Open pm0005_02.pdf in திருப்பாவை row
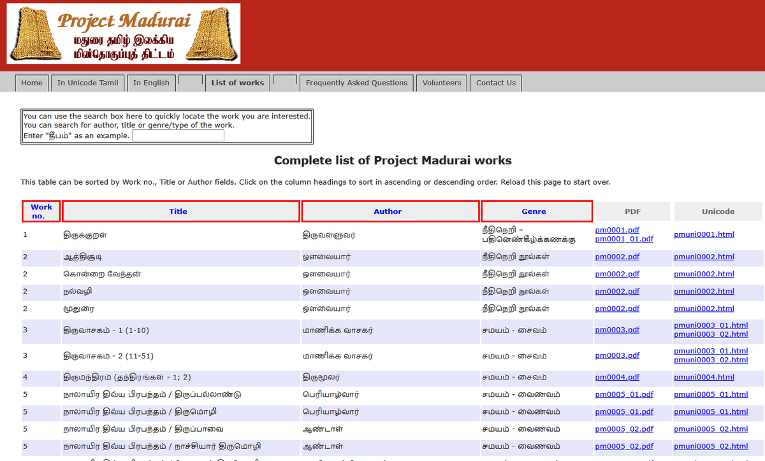Viewport: 765px width, 461px height. [x=624, y=429]
